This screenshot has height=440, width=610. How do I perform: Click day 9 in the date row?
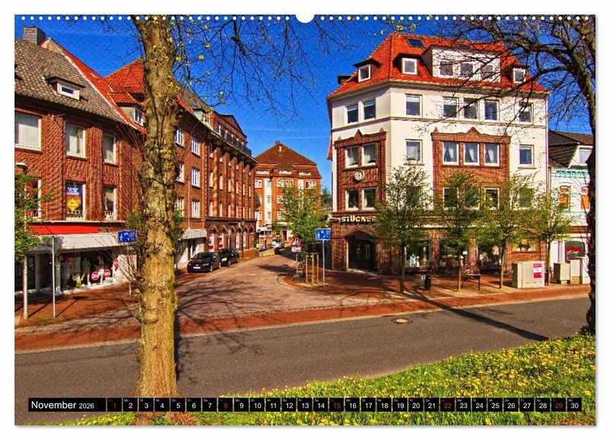pyautogui.click(x=241, y=405)
